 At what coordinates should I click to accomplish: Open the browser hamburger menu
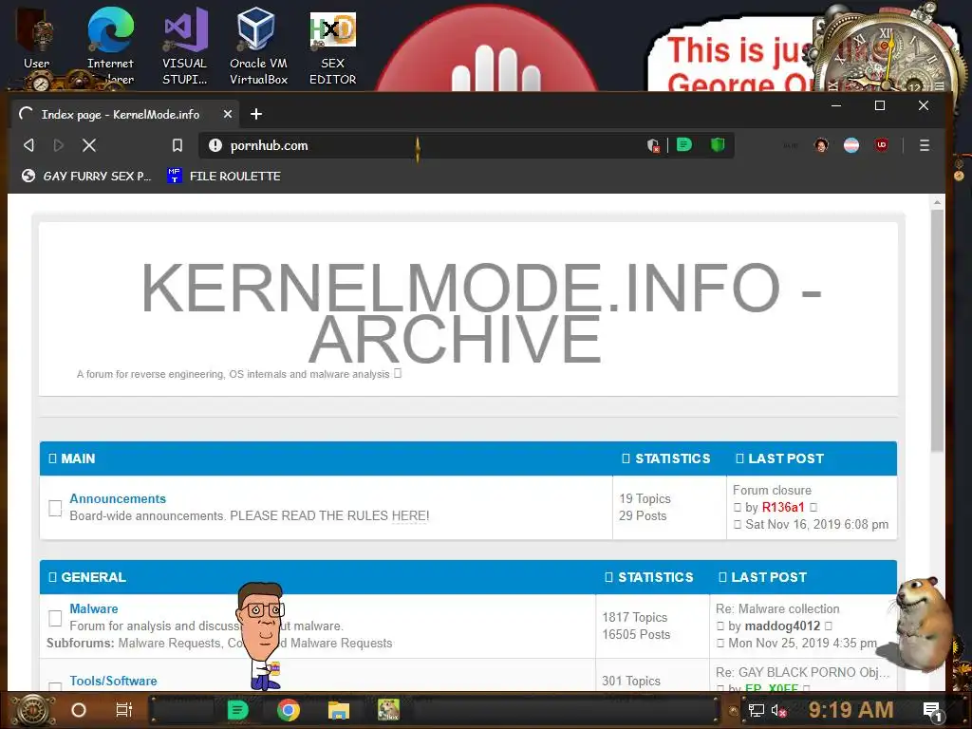(x=925, y=145)
